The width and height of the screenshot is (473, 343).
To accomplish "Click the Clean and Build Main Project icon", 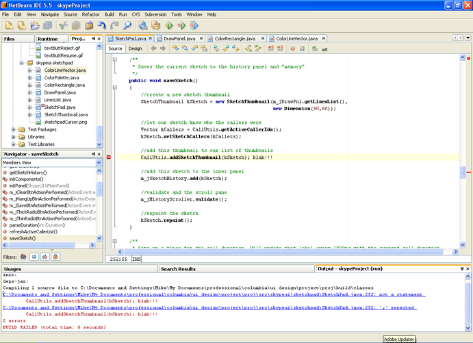I will [x=156, y=25].
